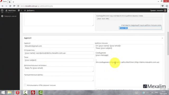This screenshot has width=169, height=95.
Task: Click the browser forward arrow
Action: pyautogui.click(x=6, y=6)
